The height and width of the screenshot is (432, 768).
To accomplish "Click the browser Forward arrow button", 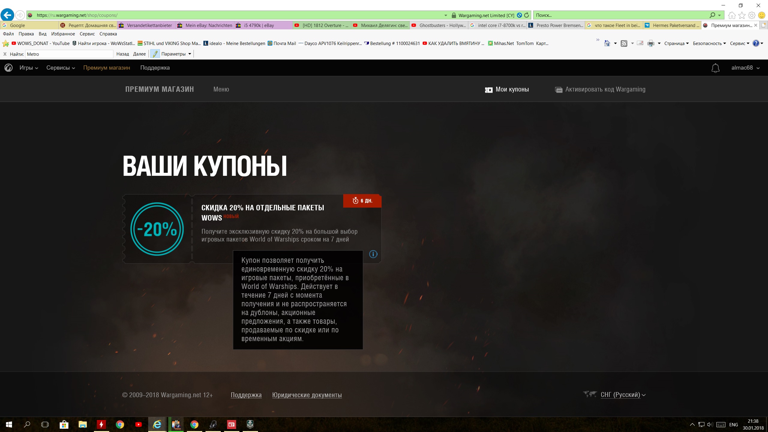I will (20, 15).
